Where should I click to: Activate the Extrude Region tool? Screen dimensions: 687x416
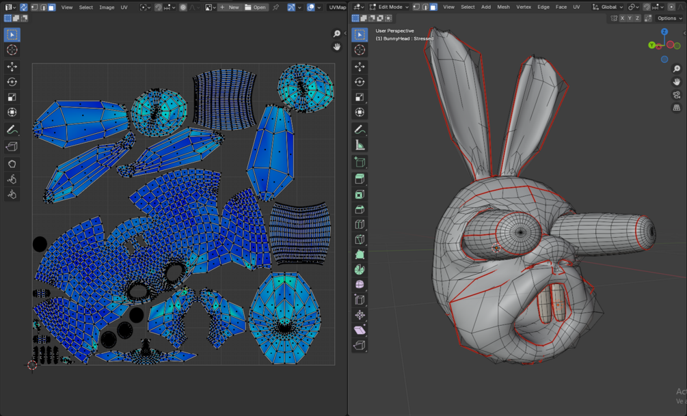point(360,179)
